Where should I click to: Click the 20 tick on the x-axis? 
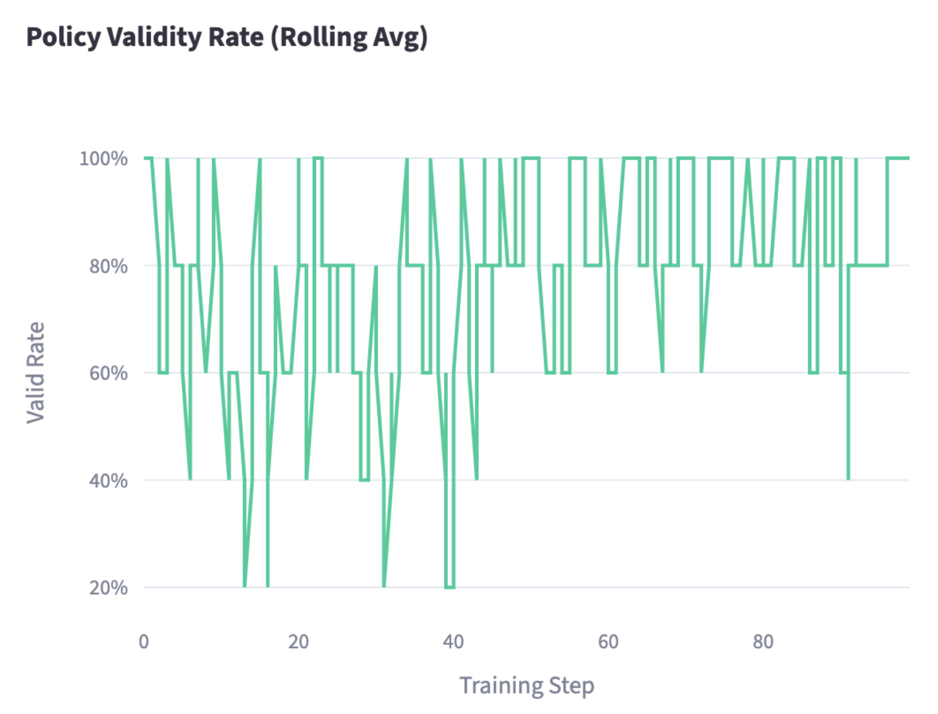(299, 642)
